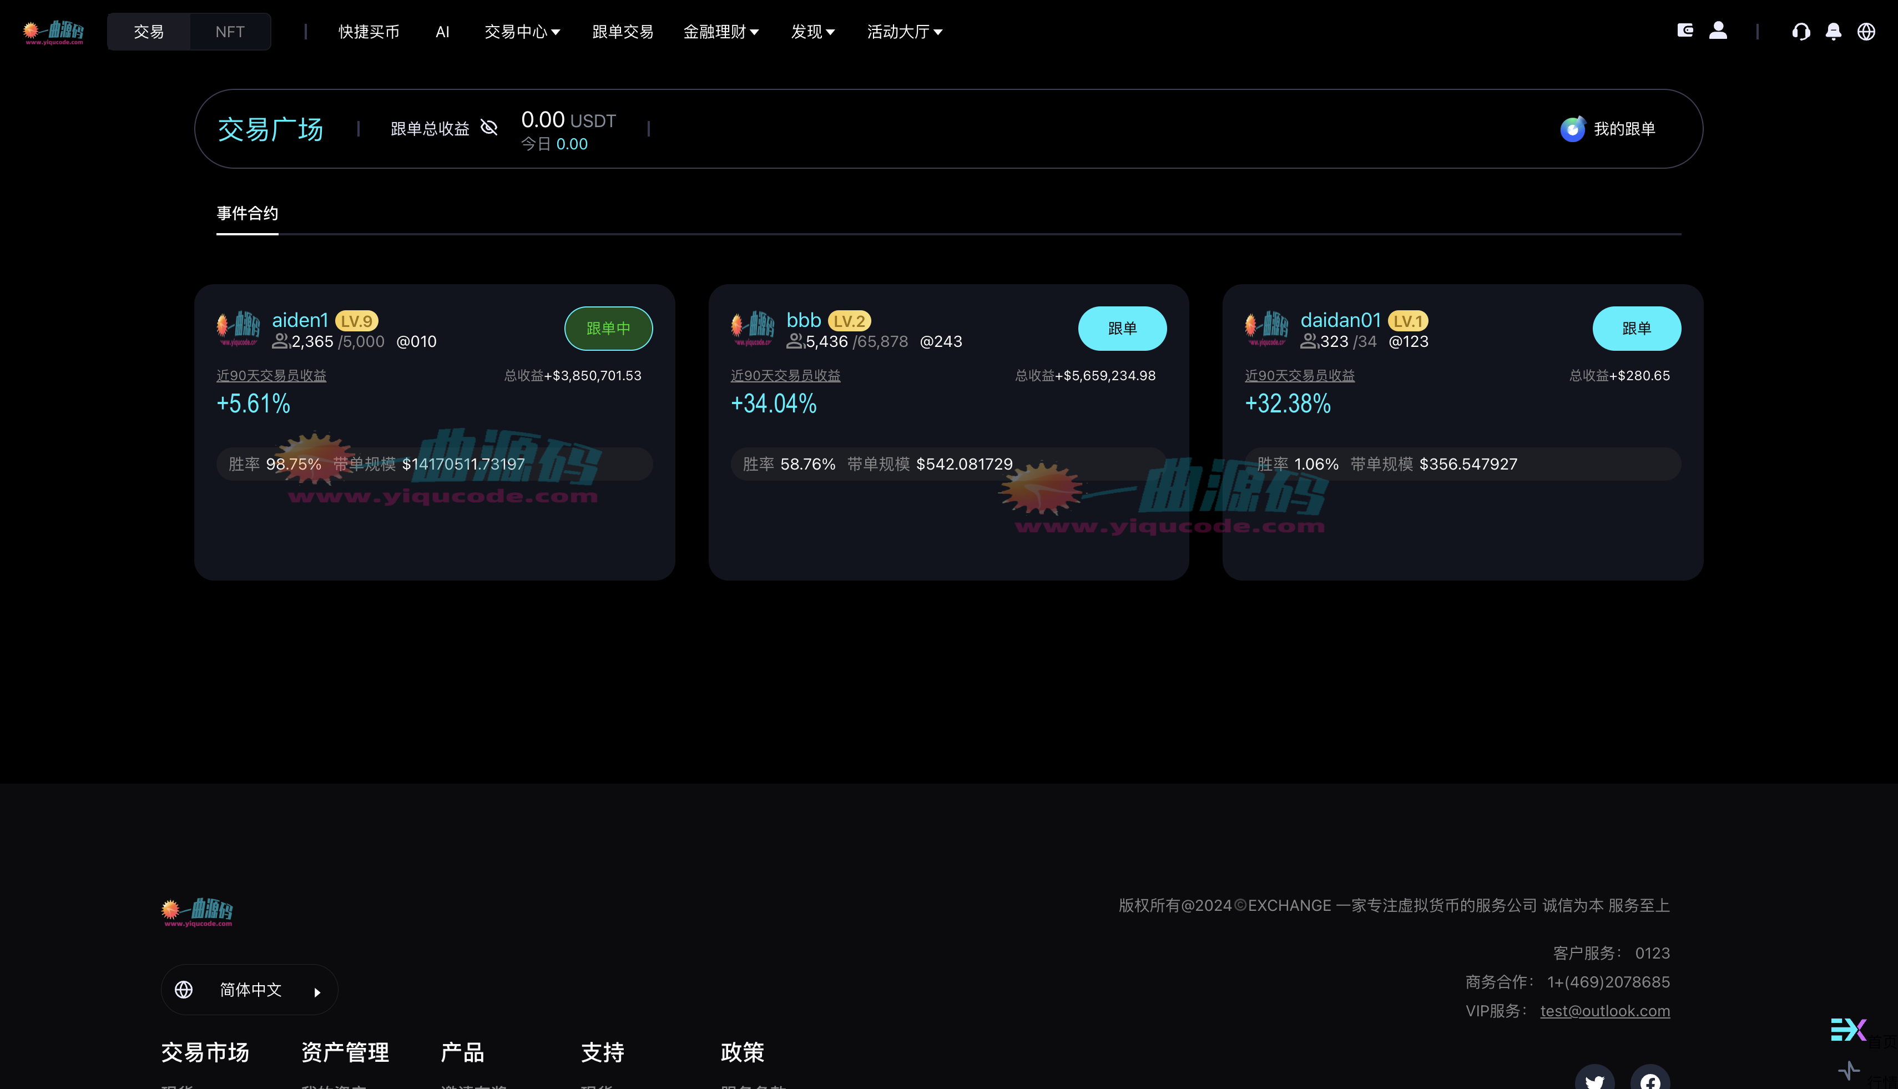Viewport: 1898px width, 1089px height.
Task: Open customer service via the headset icon
Action: click(x=1801, y=32)
